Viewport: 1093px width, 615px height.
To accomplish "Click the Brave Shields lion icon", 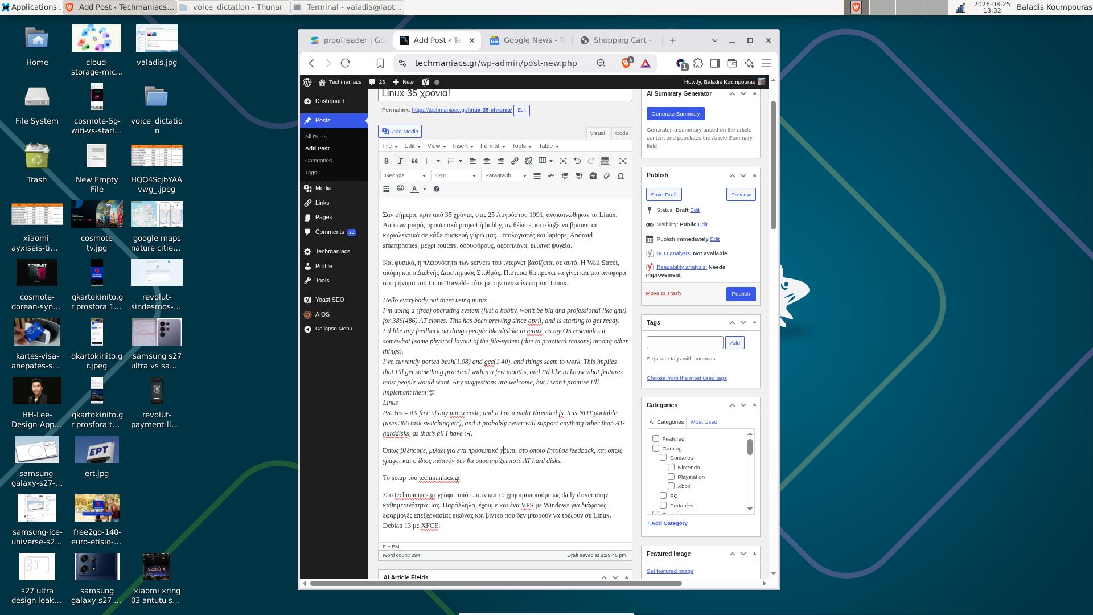I will [627, 63].
